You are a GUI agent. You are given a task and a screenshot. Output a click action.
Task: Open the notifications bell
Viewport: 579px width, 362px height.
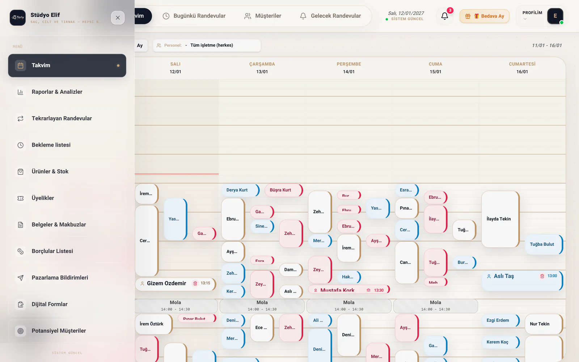point(445,16)
